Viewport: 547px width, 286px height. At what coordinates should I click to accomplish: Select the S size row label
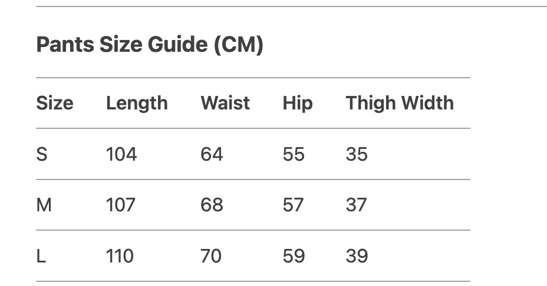tap(42, 154)
